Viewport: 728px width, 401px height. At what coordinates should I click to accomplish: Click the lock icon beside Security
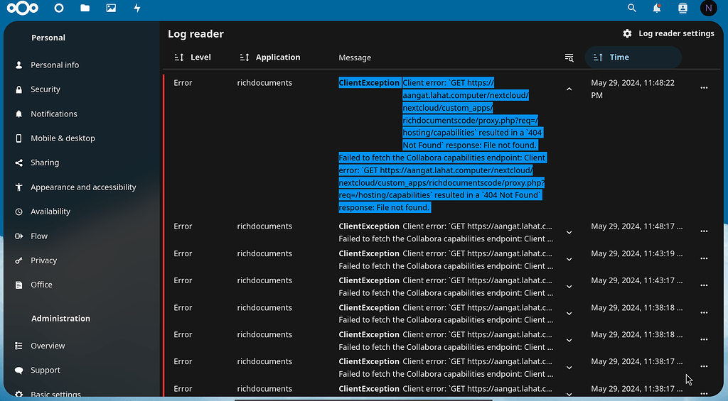pyautogui.click(x=18, y=89)
